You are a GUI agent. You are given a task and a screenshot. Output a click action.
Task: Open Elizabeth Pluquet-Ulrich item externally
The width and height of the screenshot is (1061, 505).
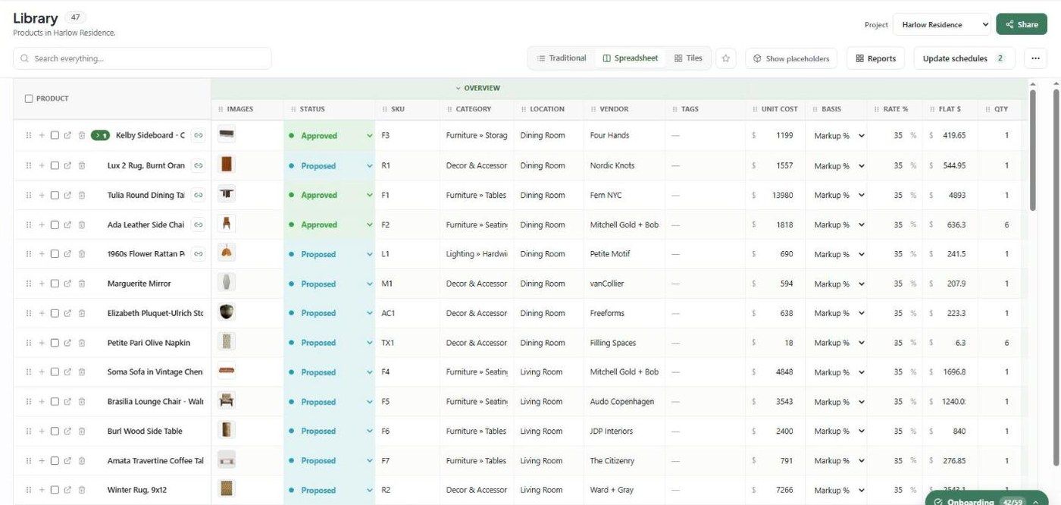click(x=67, y=313)
